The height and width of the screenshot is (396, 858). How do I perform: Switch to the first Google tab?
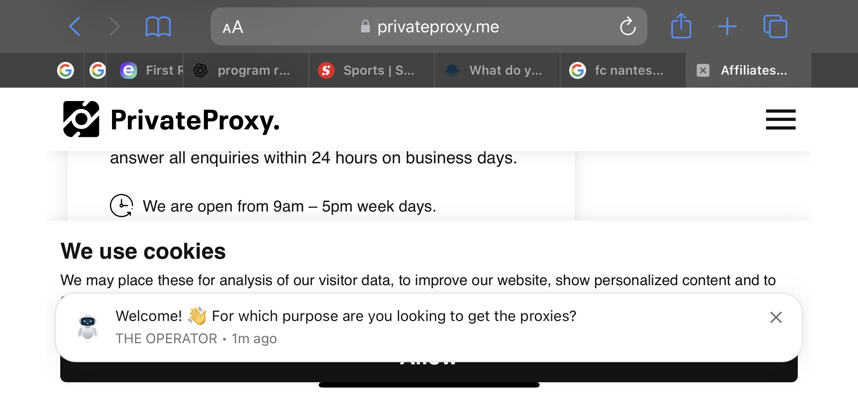tap(66, 70)
